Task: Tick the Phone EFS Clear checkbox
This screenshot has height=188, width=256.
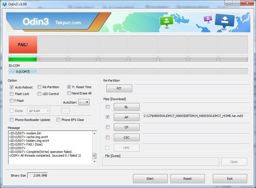Action: [58, 120]
